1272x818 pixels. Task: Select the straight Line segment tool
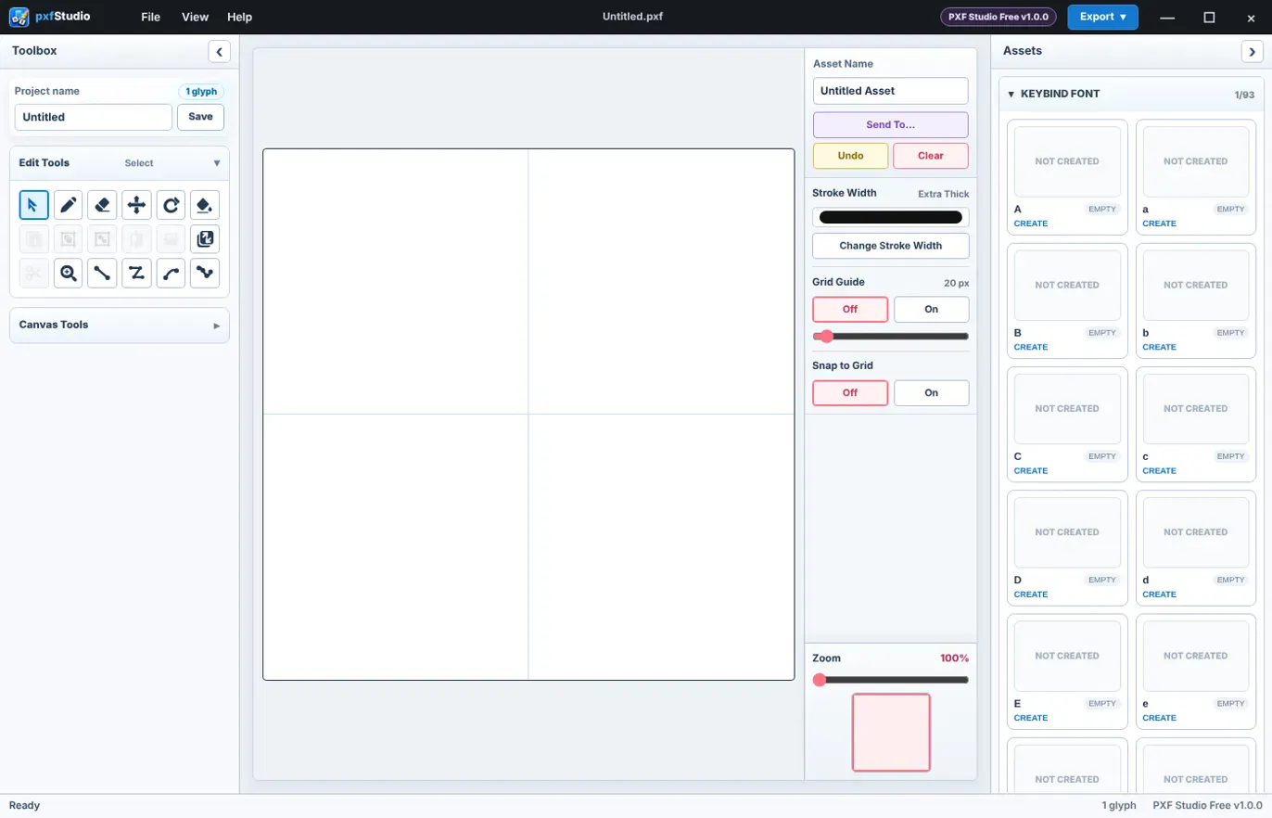click(x=102, y=273)
